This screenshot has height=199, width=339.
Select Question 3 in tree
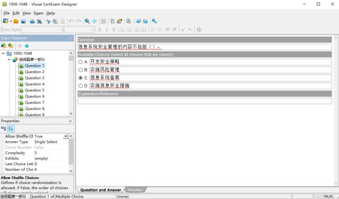34,78
